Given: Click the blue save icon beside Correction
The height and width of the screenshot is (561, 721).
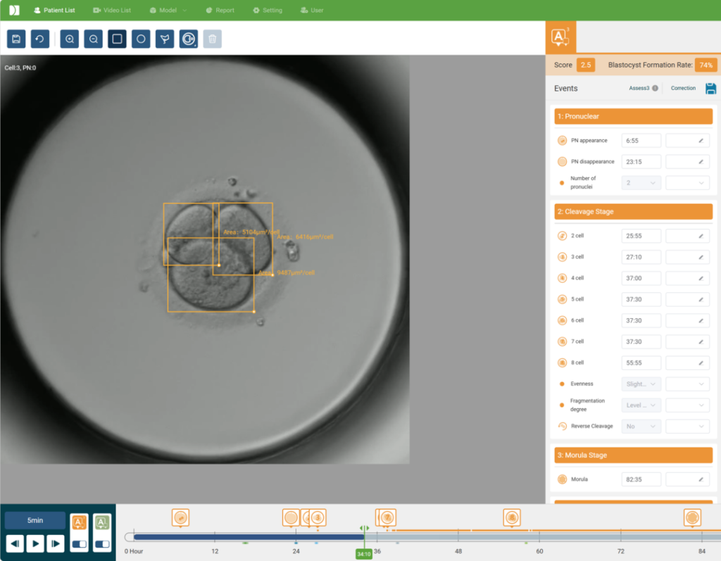Looking at the screenshot, I should (x=710, y=89).
